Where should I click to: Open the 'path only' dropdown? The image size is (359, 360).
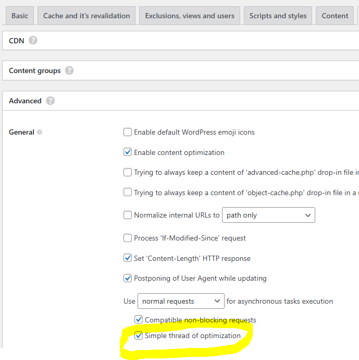tap(268, 215)
